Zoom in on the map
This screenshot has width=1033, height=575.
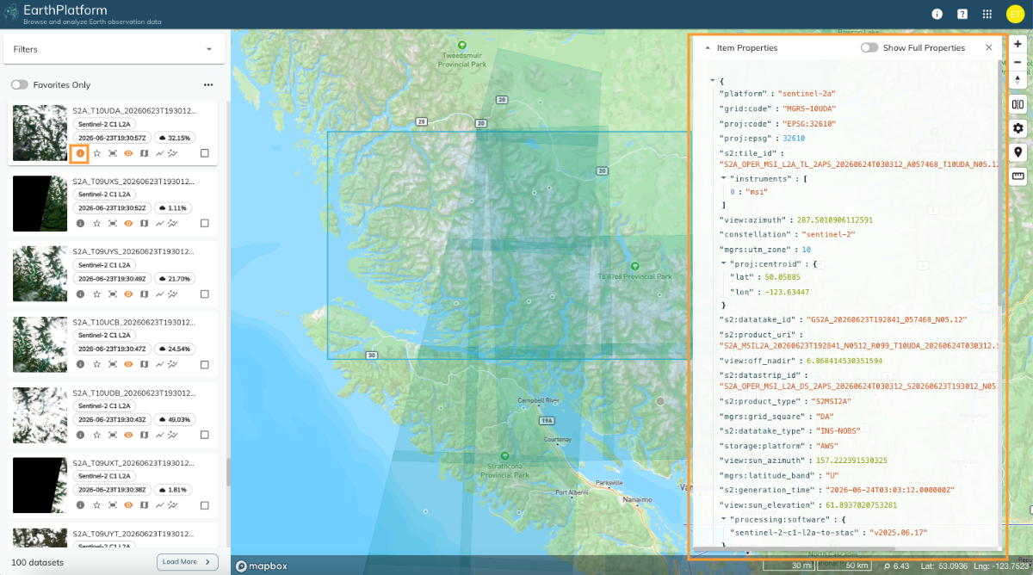tap(1018, 44)
